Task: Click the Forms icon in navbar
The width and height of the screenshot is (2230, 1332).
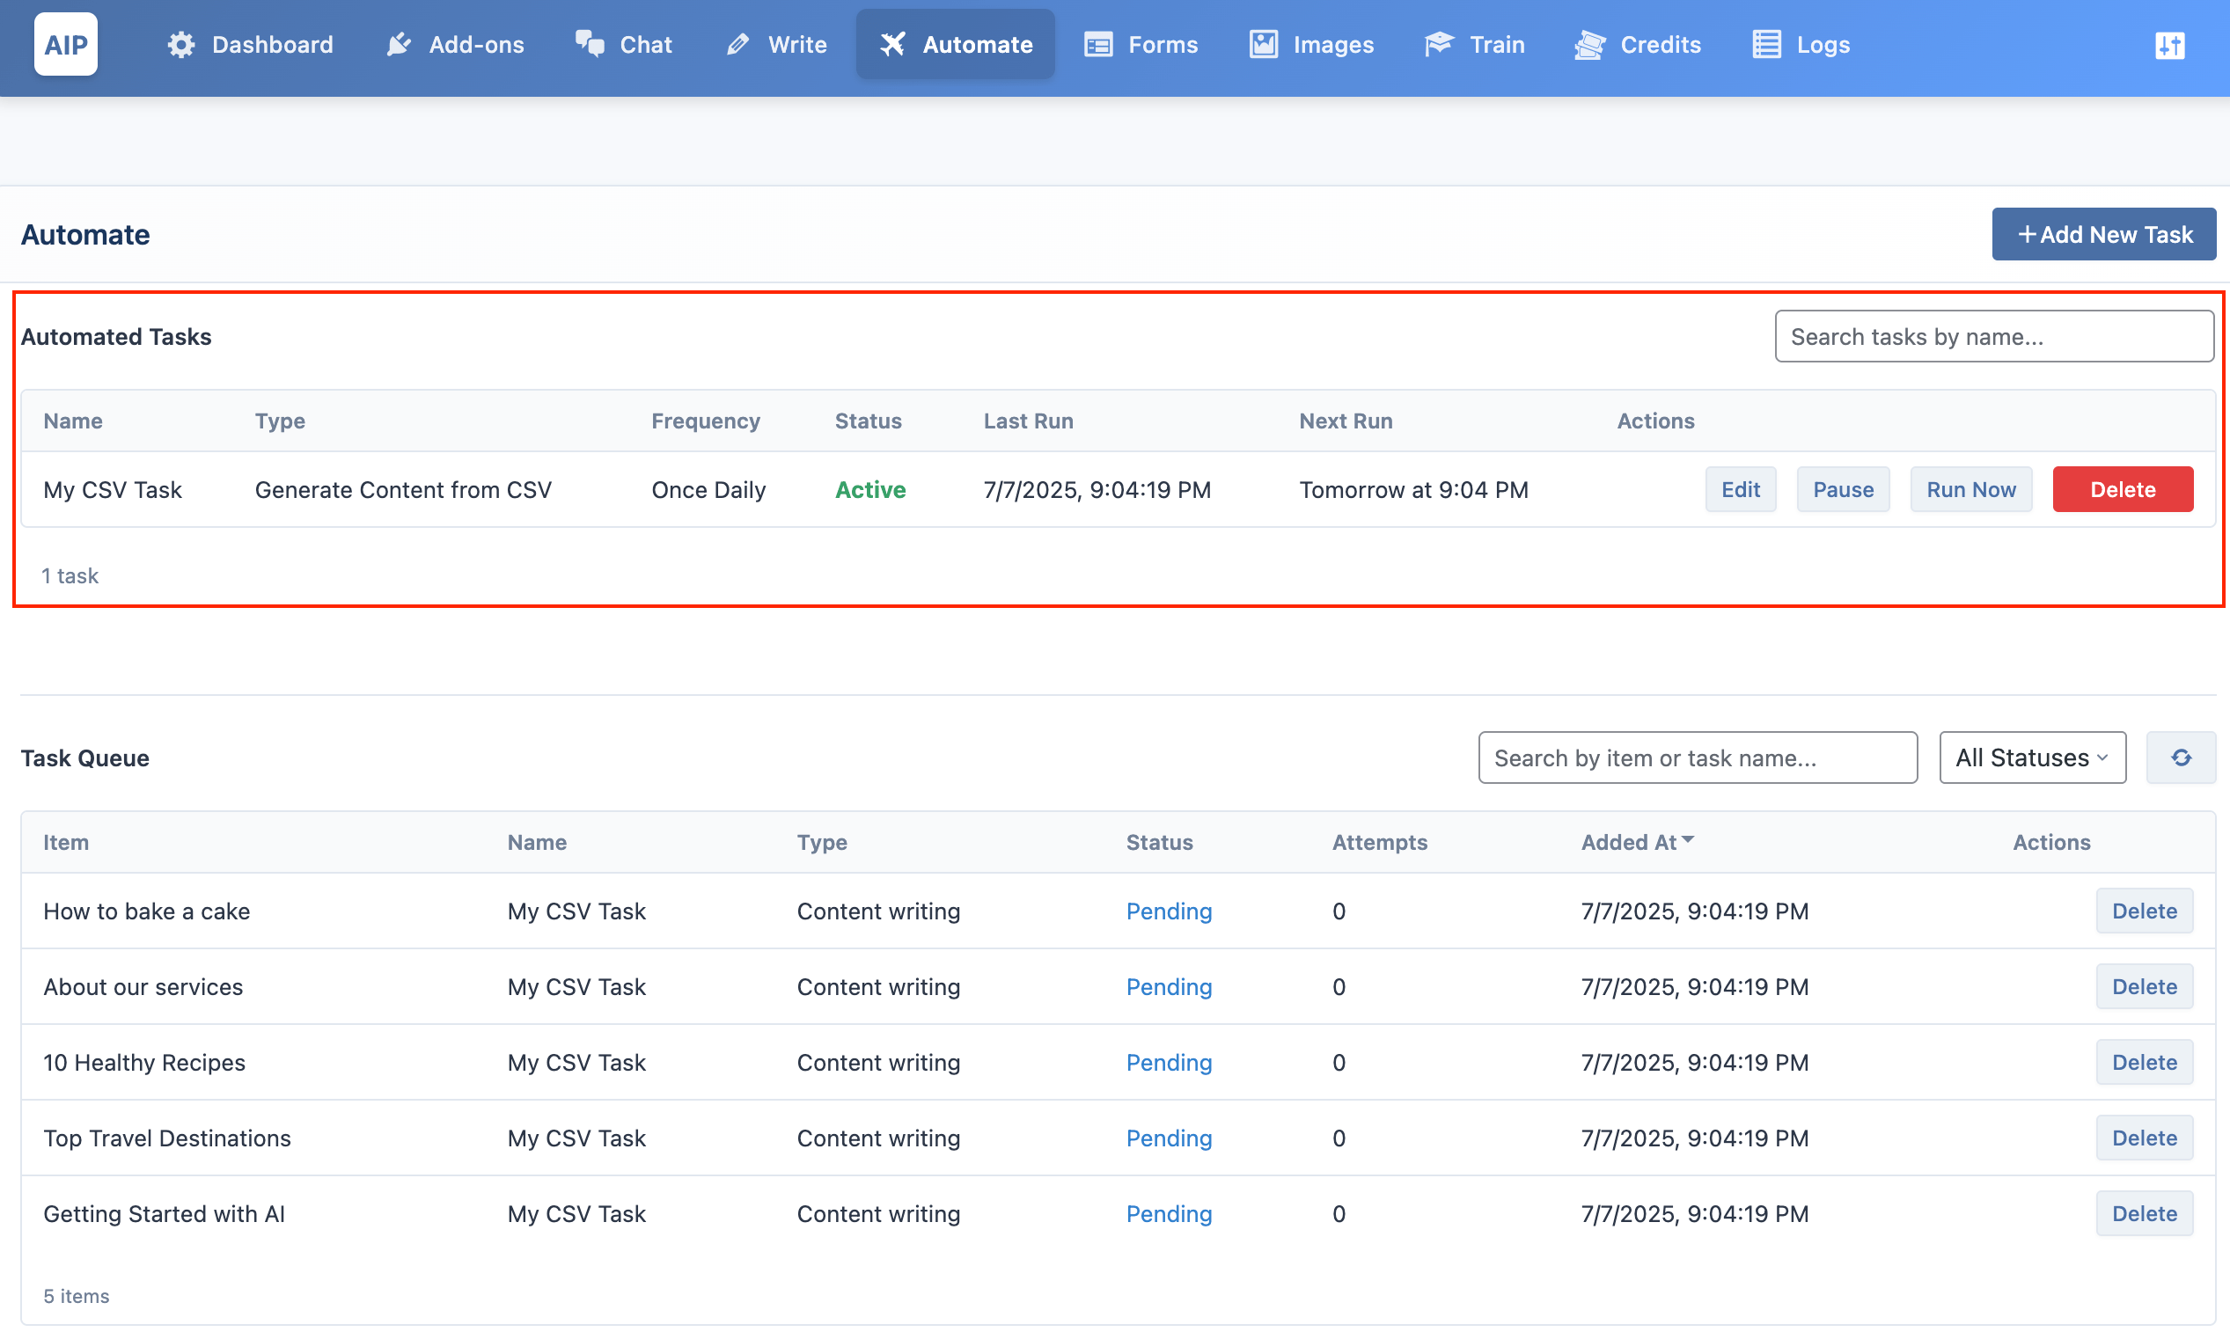Action: click(x=1098, y=44)
